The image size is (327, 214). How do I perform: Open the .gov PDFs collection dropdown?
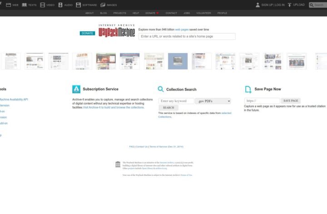pos(213,101)
